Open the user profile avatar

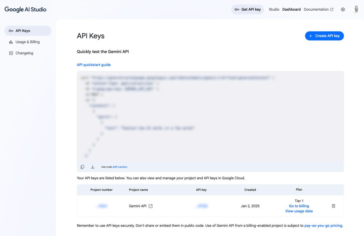(356, 9)
